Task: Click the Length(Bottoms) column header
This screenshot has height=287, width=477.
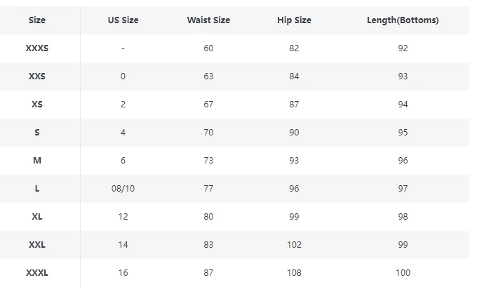Action: pos(403,20)
